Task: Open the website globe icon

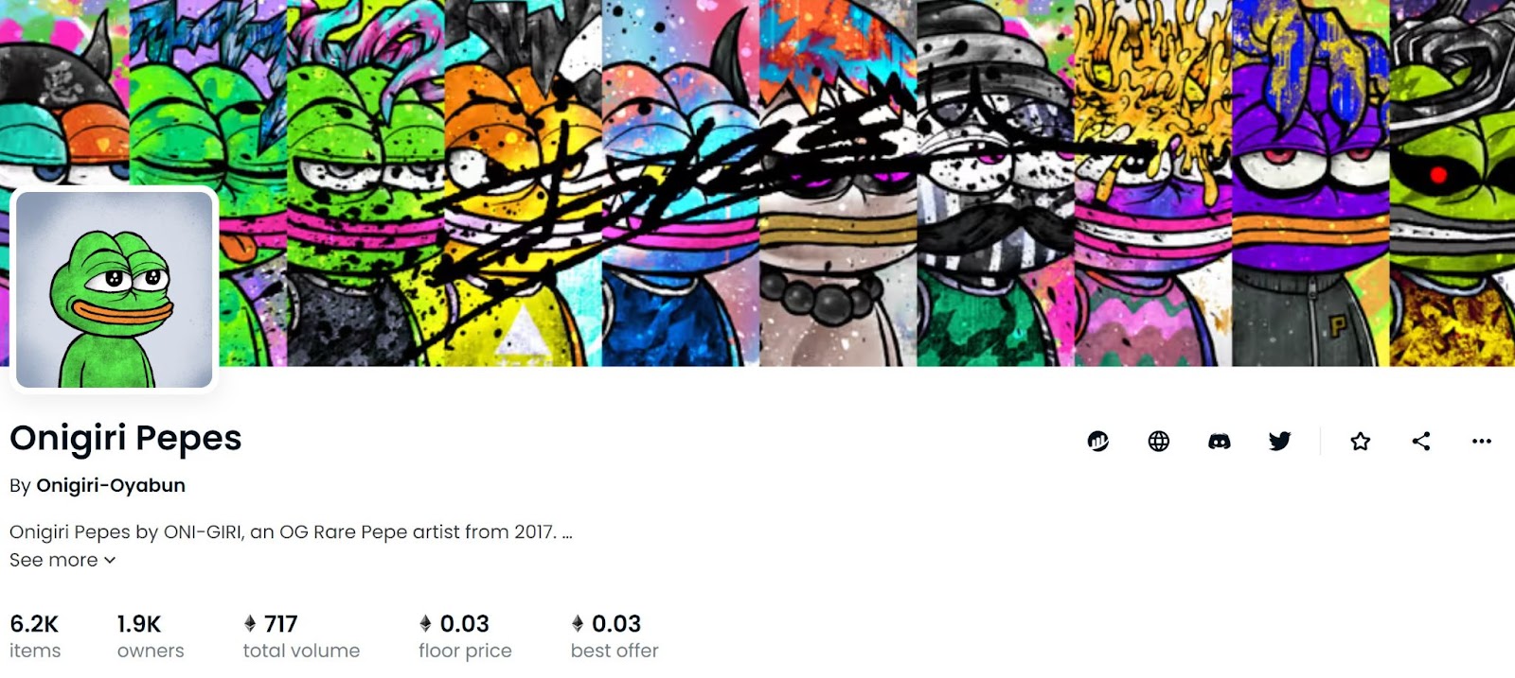Action: coord(1159,441)
